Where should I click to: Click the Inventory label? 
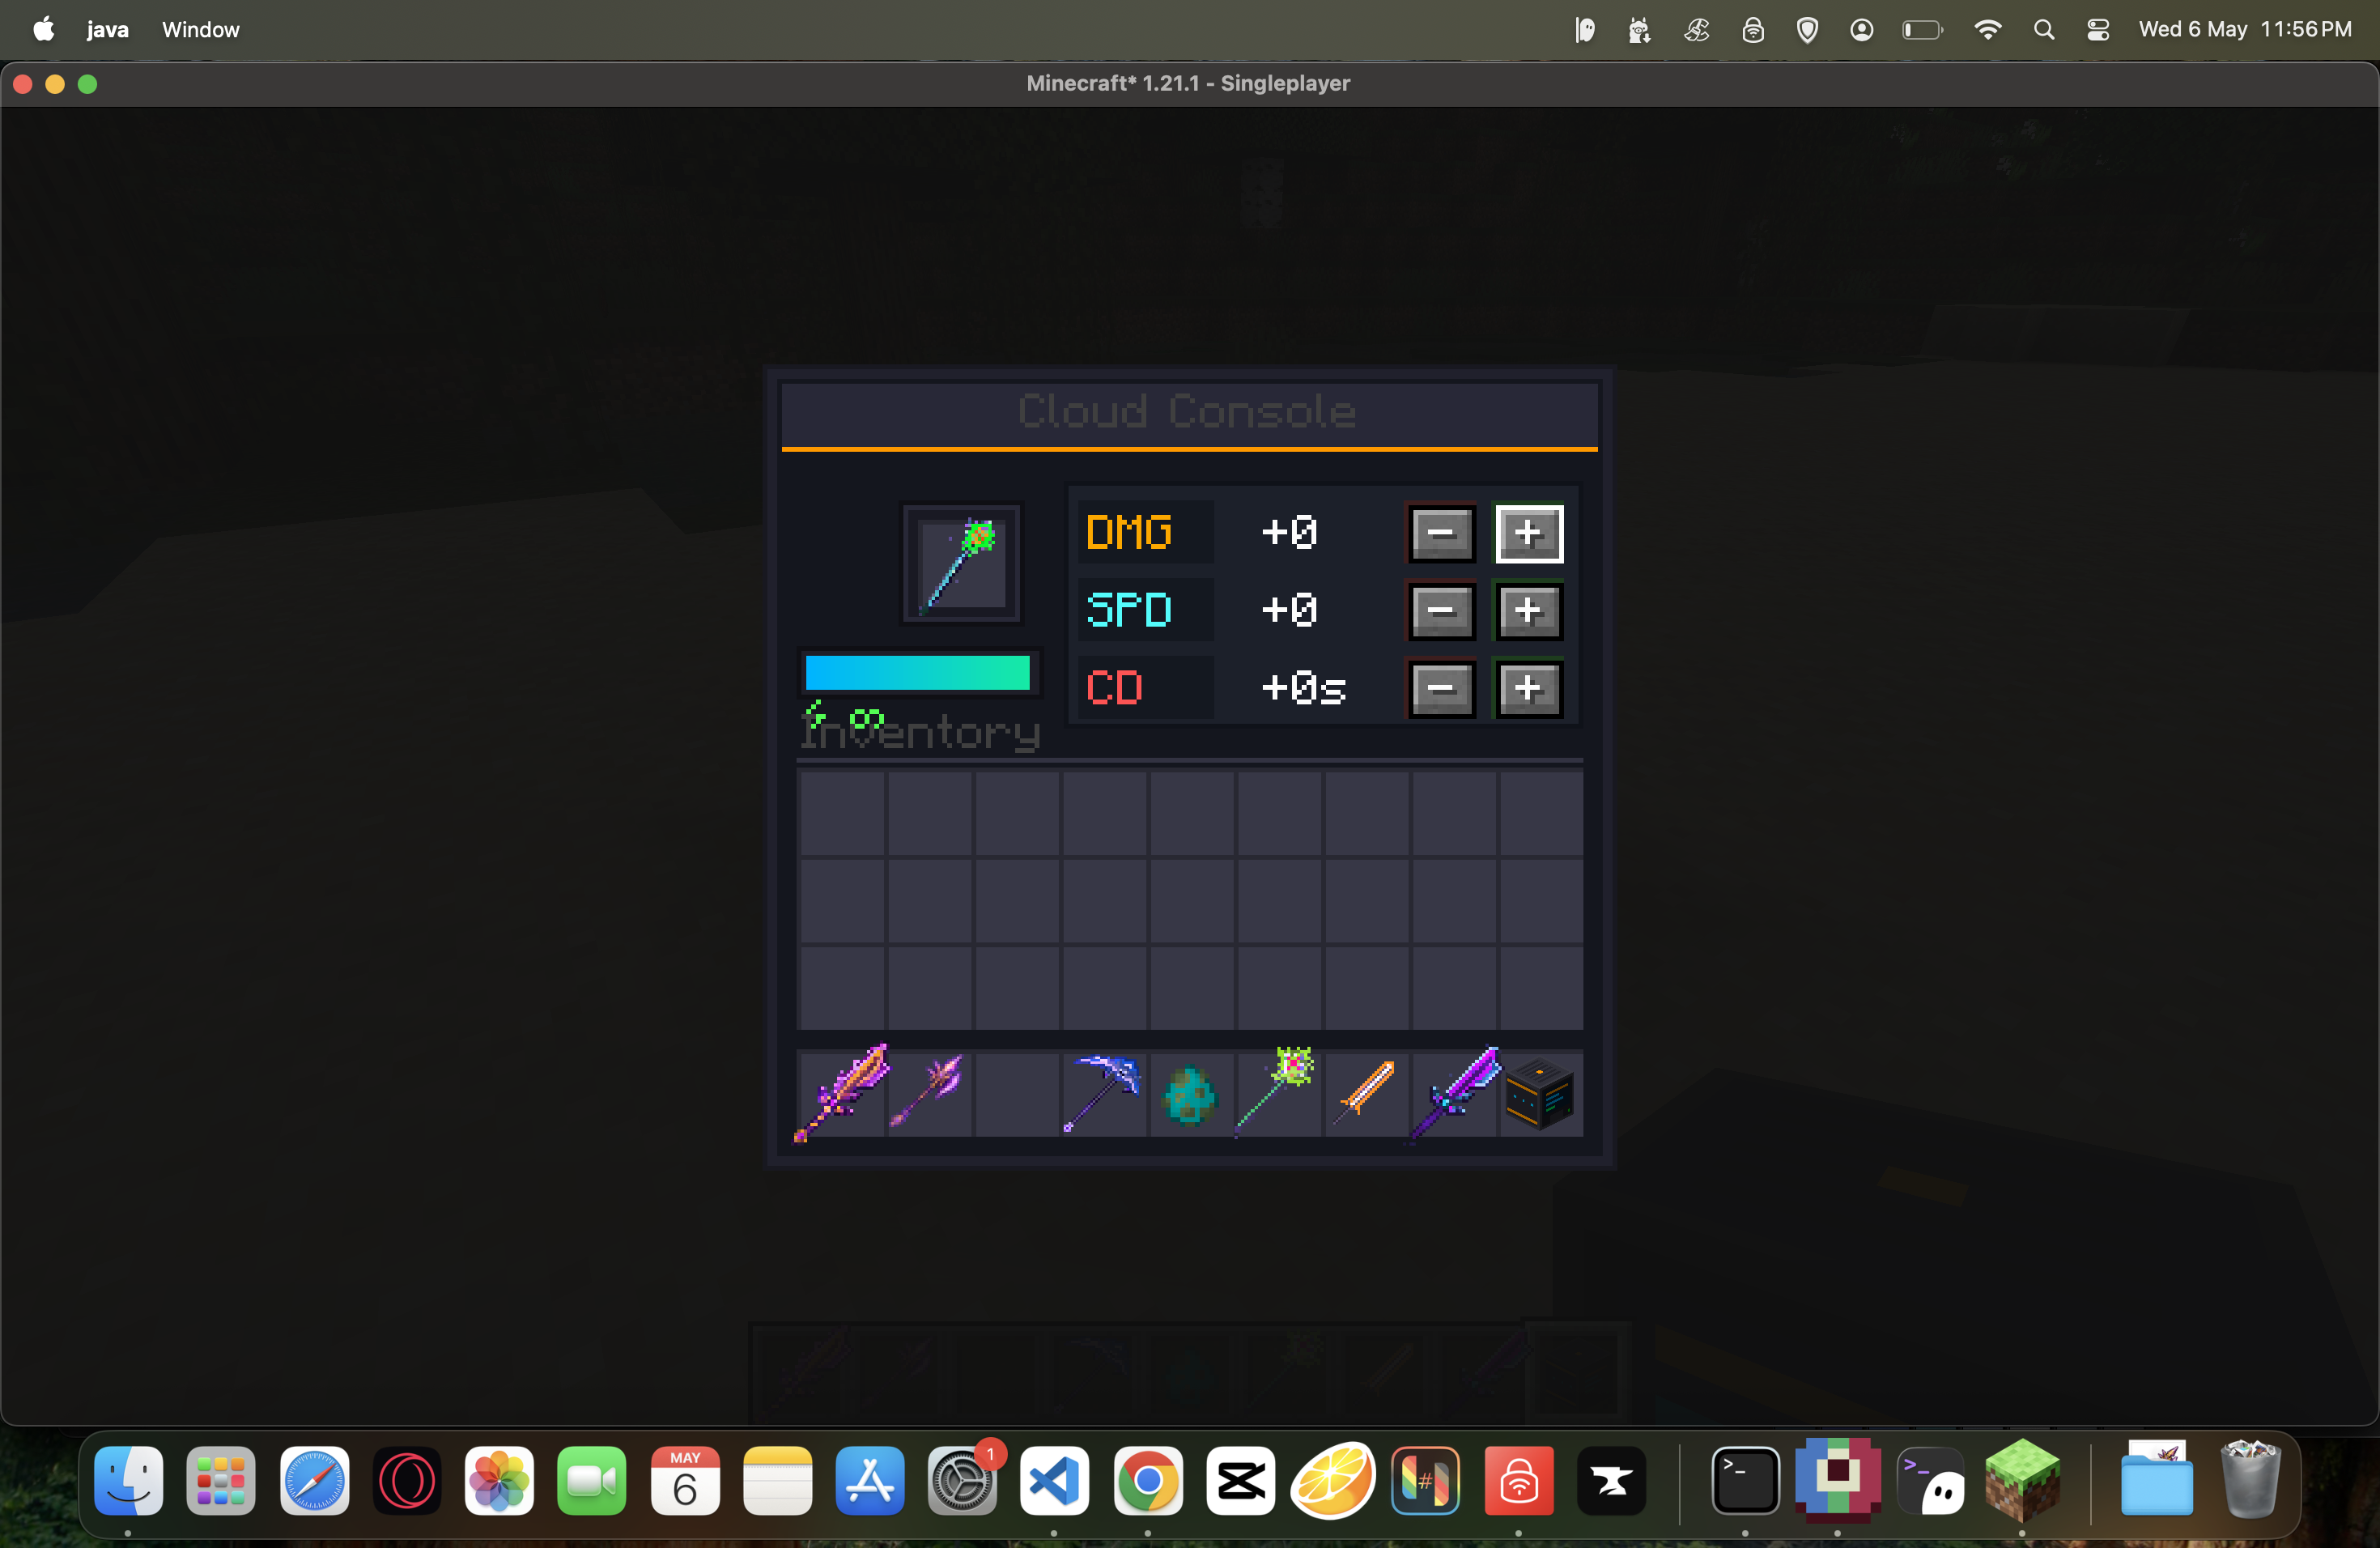coord(921,733)
